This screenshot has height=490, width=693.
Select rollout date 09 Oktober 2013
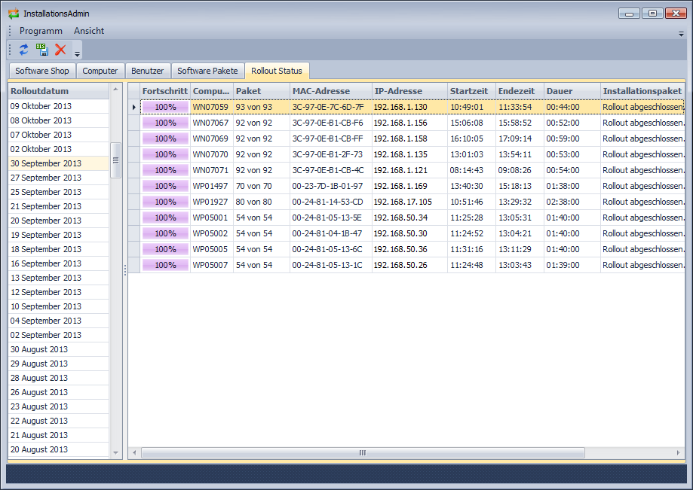(41, 106)
